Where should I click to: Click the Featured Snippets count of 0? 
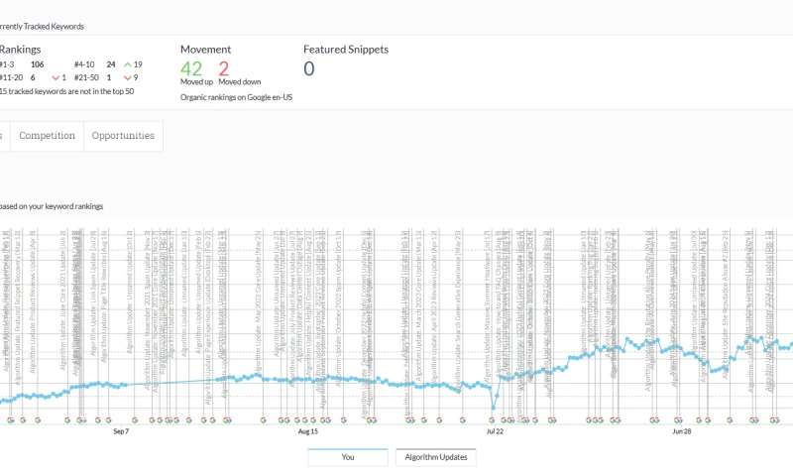(x=309, y=68)
